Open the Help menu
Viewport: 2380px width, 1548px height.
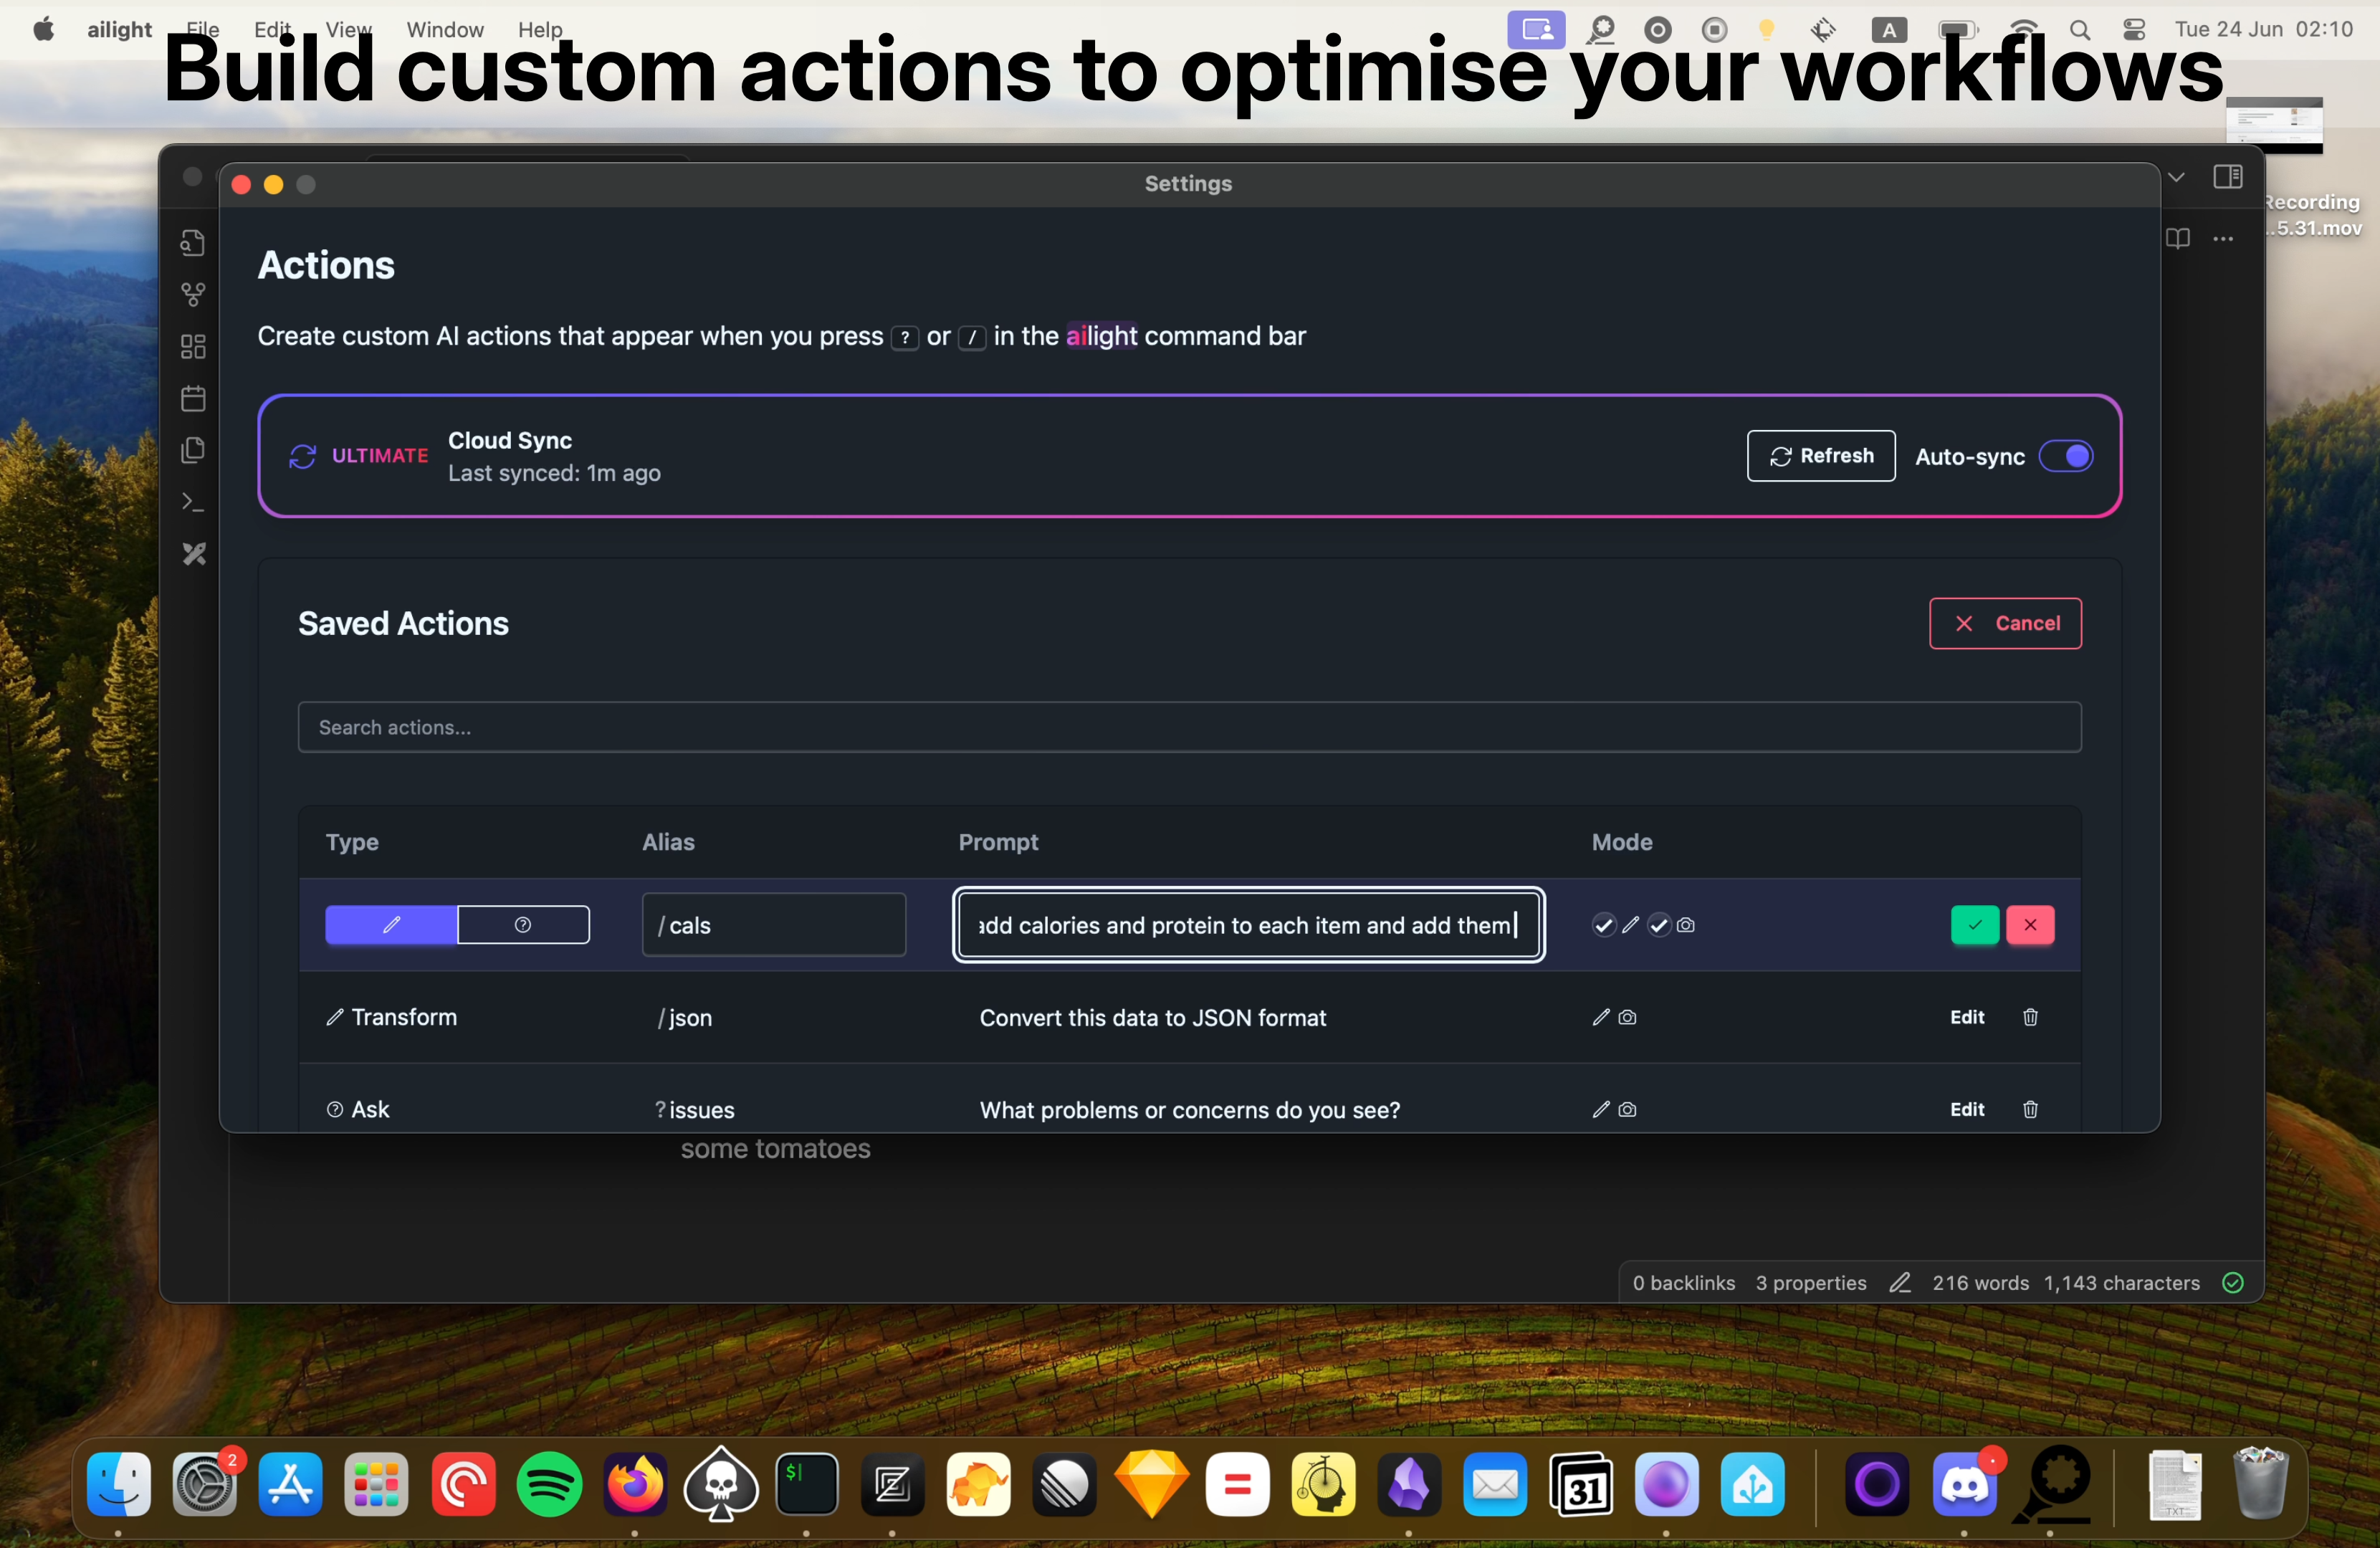[540, 30]
